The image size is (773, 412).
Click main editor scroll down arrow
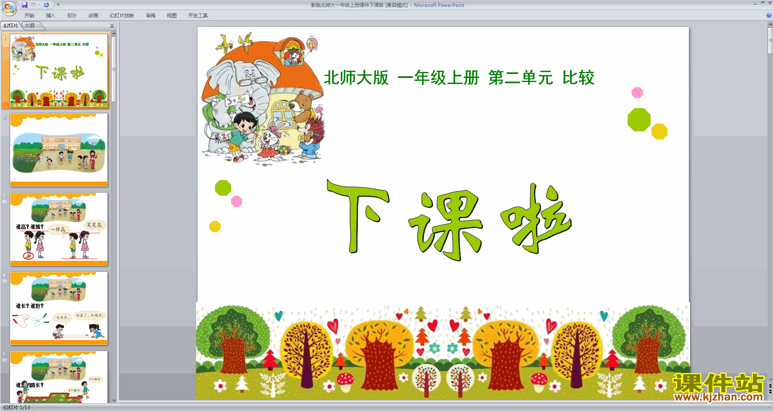coord(770,379)
